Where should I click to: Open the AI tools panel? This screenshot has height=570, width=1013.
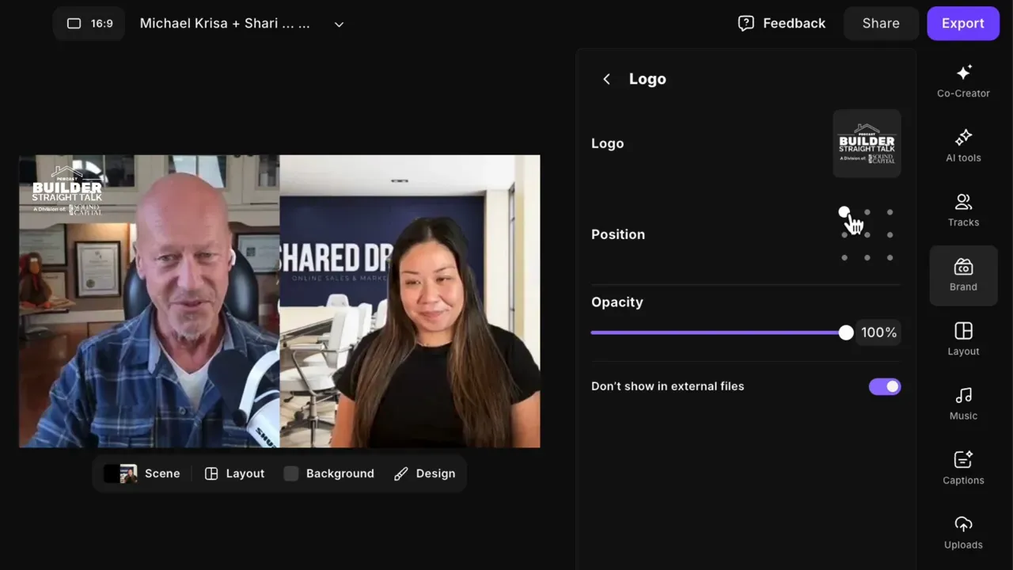(x=963, y=146)
